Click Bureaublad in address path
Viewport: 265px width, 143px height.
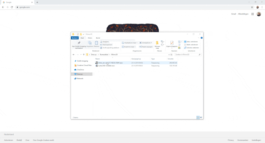coord(104,55)
